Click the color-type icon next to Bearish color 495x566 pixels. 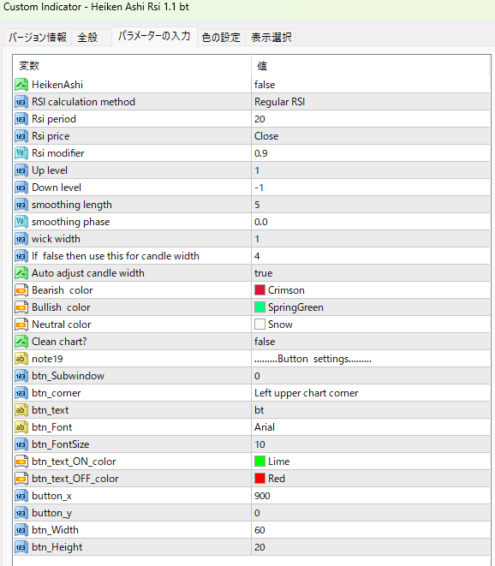tap(21, 290)
